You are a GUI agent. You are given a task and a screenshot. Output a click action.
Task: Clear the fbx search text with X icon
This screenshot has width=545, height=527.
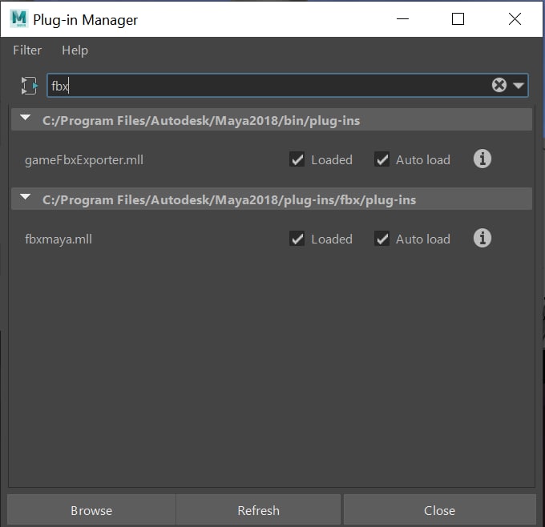(499, 85)
